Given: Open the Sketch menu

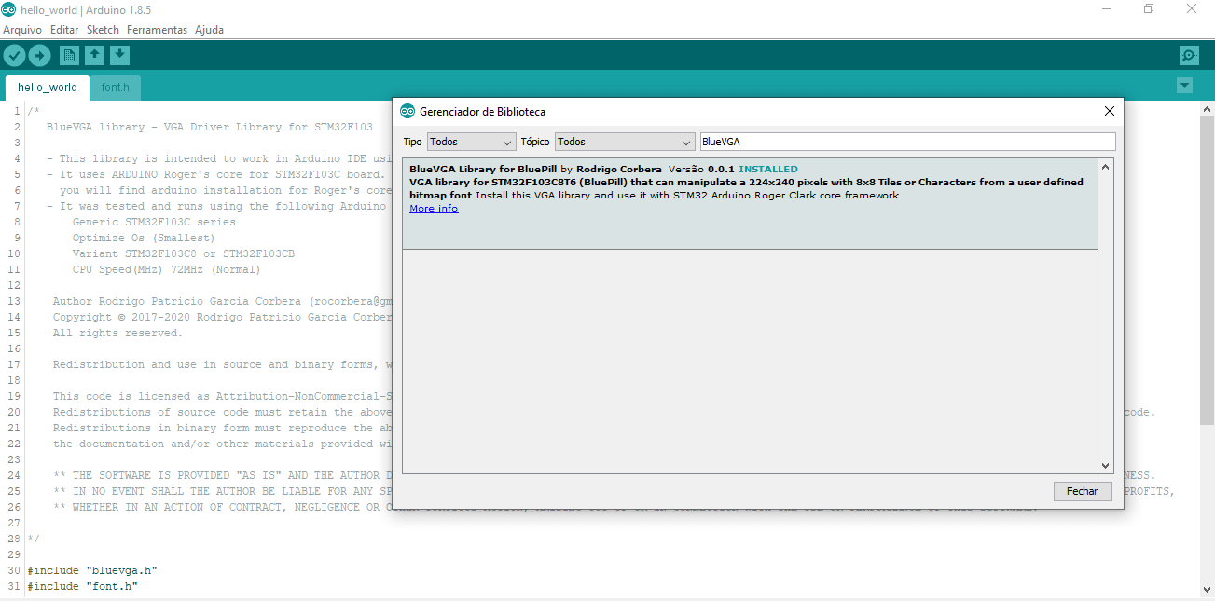Looking at the screenshot, I should click(103, 30).
